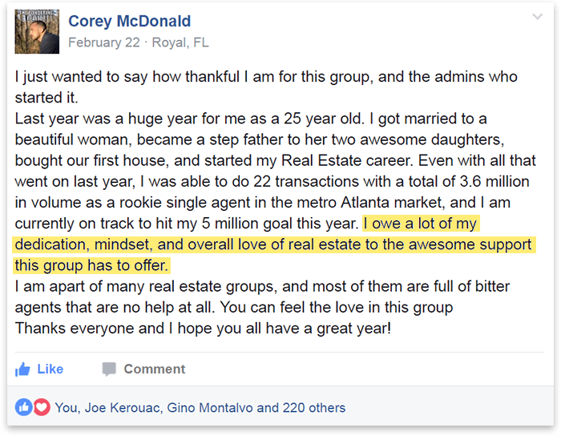
Task: Click highlighted line 'dedication, mindset, and overall love'
Action: 274,244
